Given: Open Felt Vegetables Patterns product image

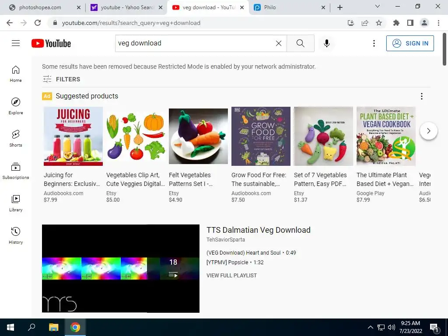Looking at the screenshot, I should [x=198, y=136].
